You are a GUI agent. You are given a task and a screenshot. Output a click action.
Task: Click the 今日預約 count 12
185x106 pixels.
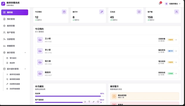click(37, 17)
